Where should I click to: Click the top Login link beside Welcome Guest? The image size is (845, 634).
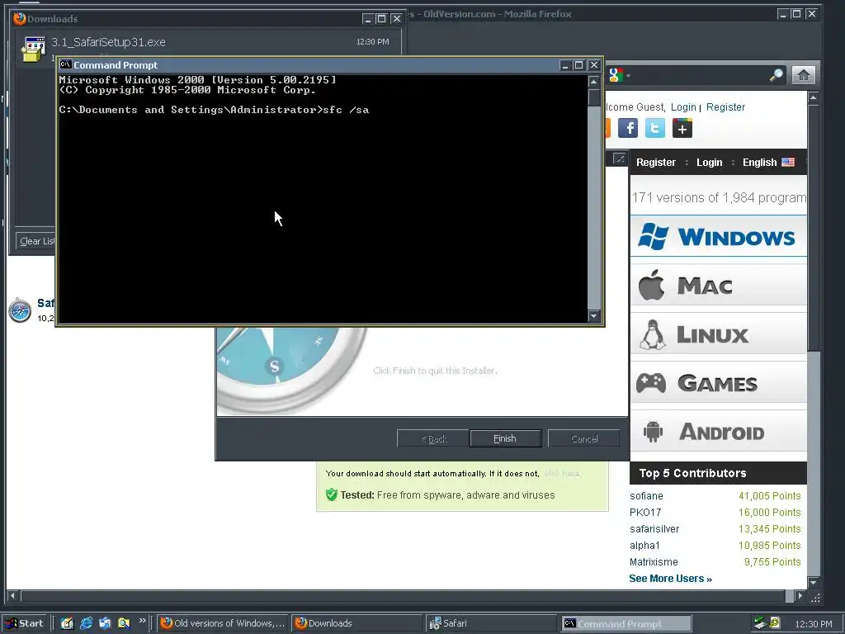point(683,106)
